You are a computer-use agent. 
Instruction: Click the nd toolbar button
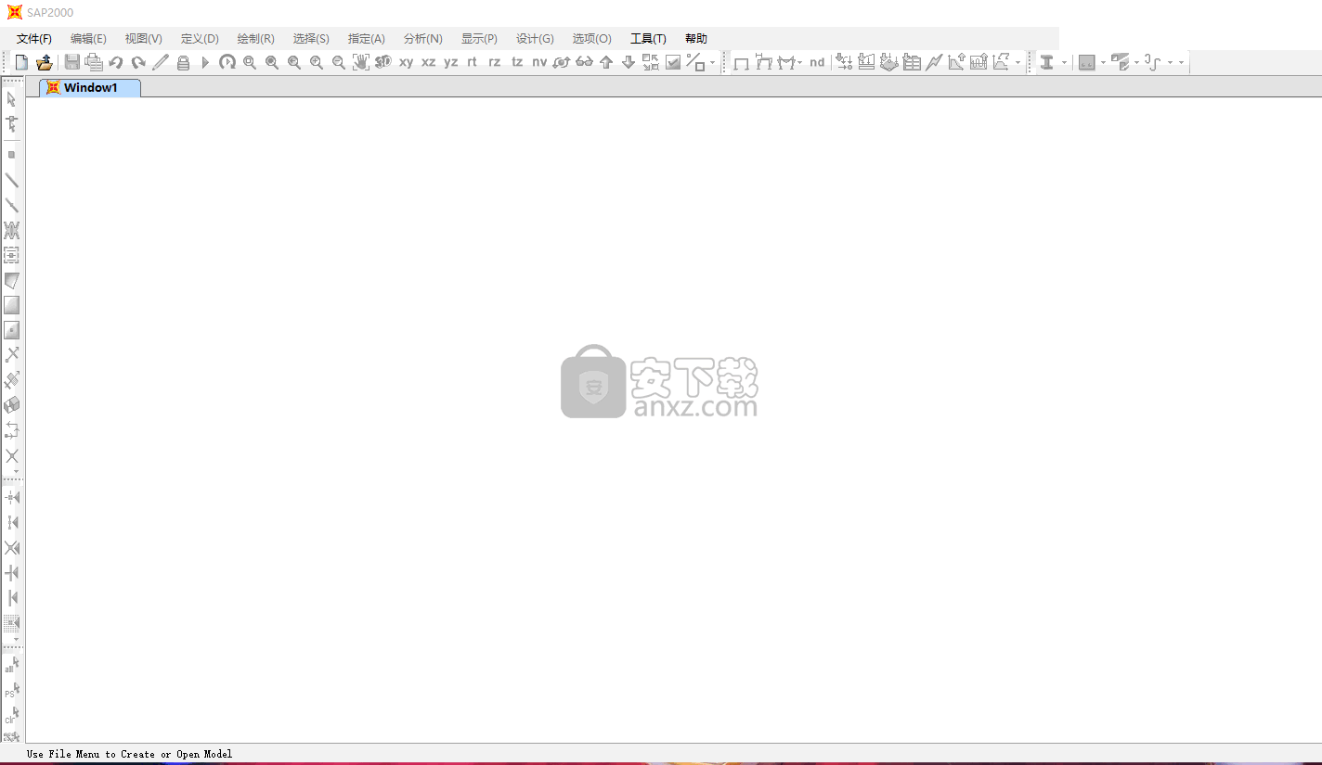817,62
